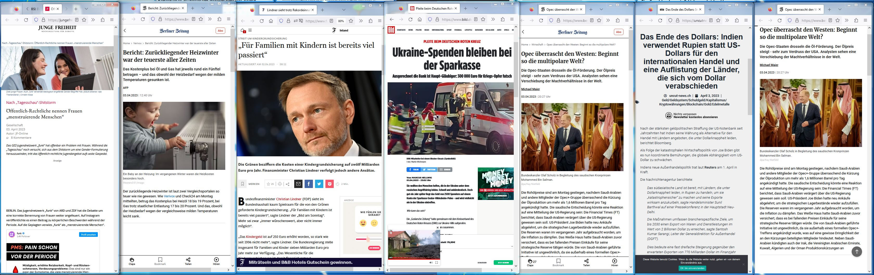This screenshot has height=275, width=874.
Task: Open the FAZ hamburger menu beside home icon
Action: 250,30
